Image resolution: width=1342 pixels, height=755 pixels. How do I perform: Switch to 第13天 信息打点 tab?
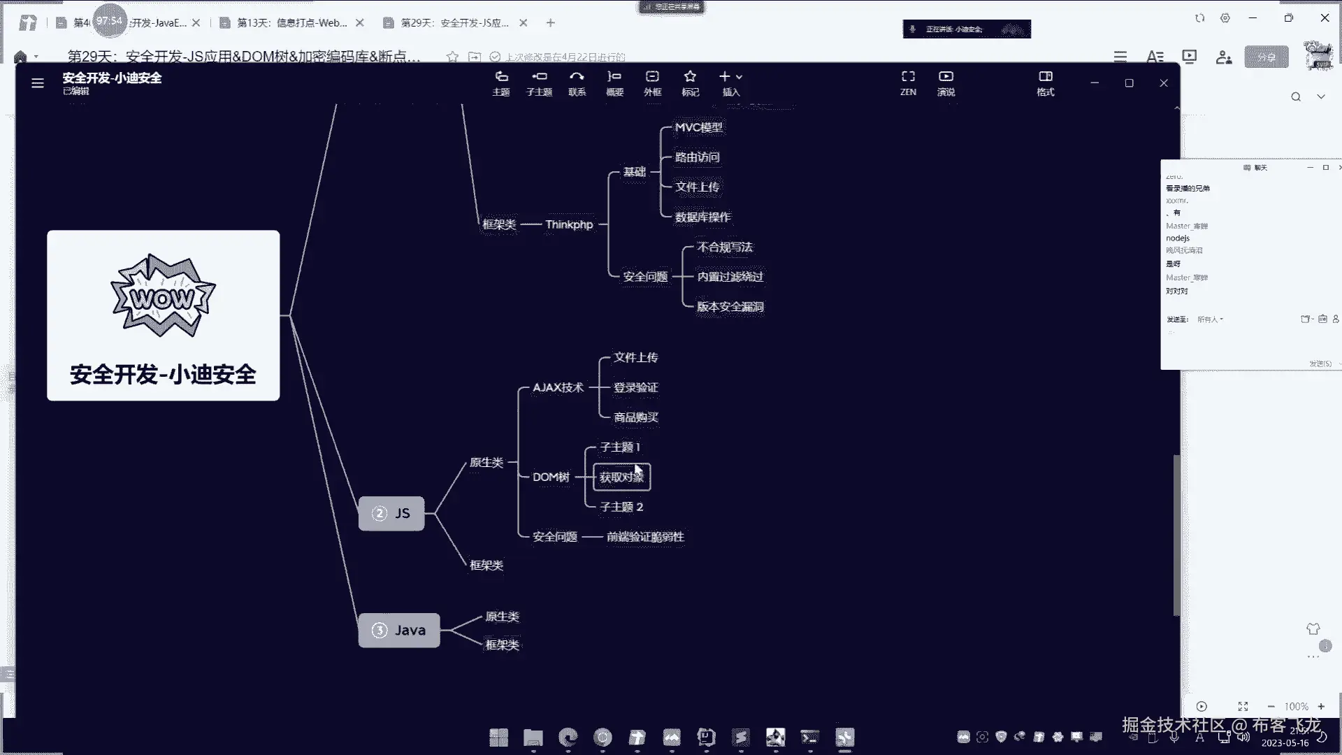tap(291, 23)
